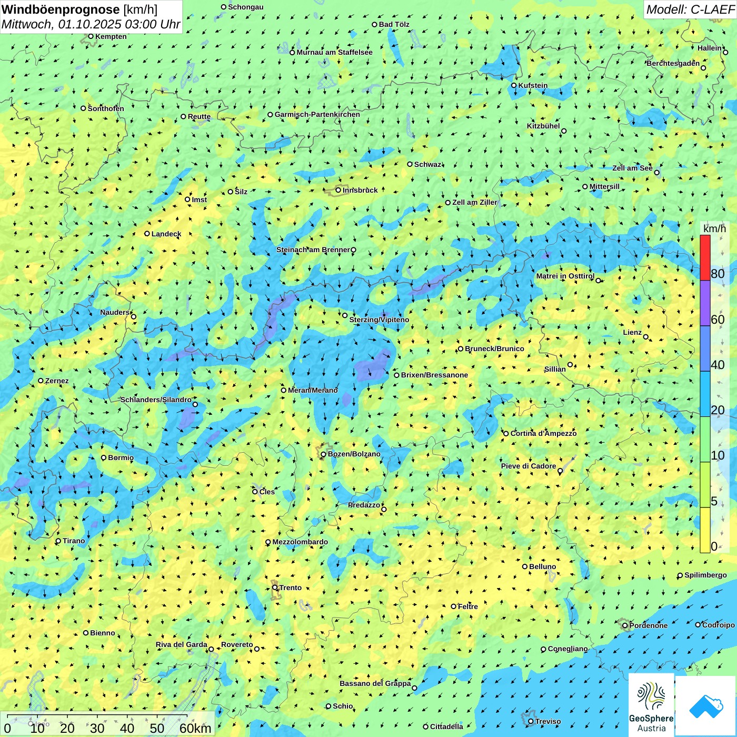Click the Schio location marker
This screenshot has height=737, width=737.
(328, 706)
